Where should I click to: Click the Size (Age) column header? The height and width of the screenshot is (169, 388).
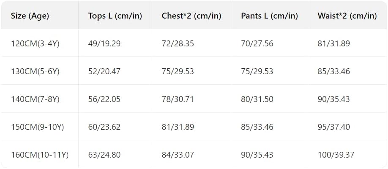pos(30,16)
